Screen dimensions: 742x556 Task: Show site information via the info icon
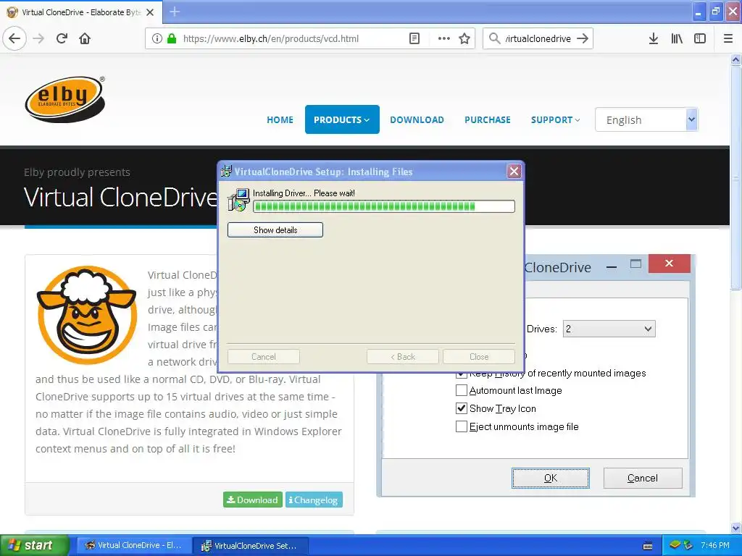tap(157, 38)
